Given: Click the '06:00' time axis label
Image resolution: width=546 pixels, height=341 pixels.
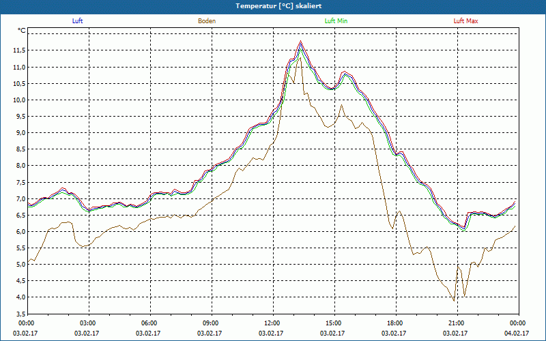Looking at the screenshot, I should click(150, 323).
